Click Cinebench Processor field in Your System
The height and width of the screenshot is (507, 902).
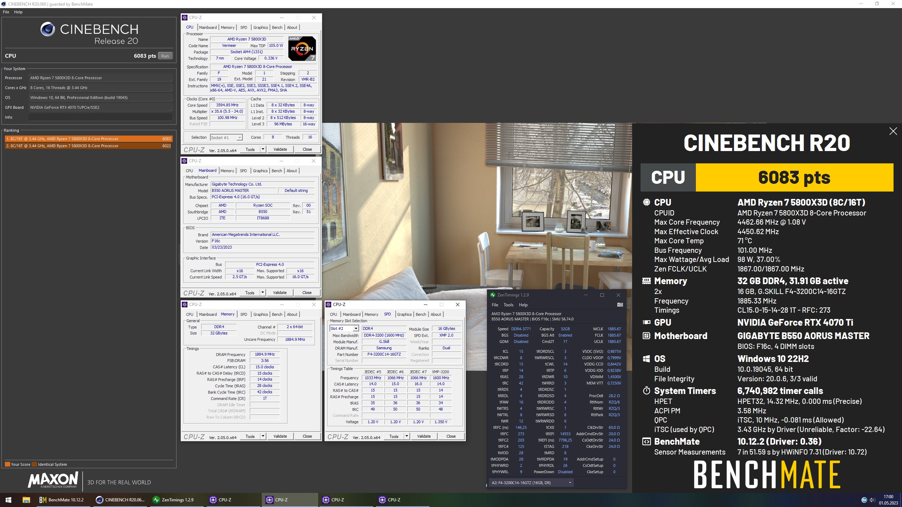(x=101, y=78)
